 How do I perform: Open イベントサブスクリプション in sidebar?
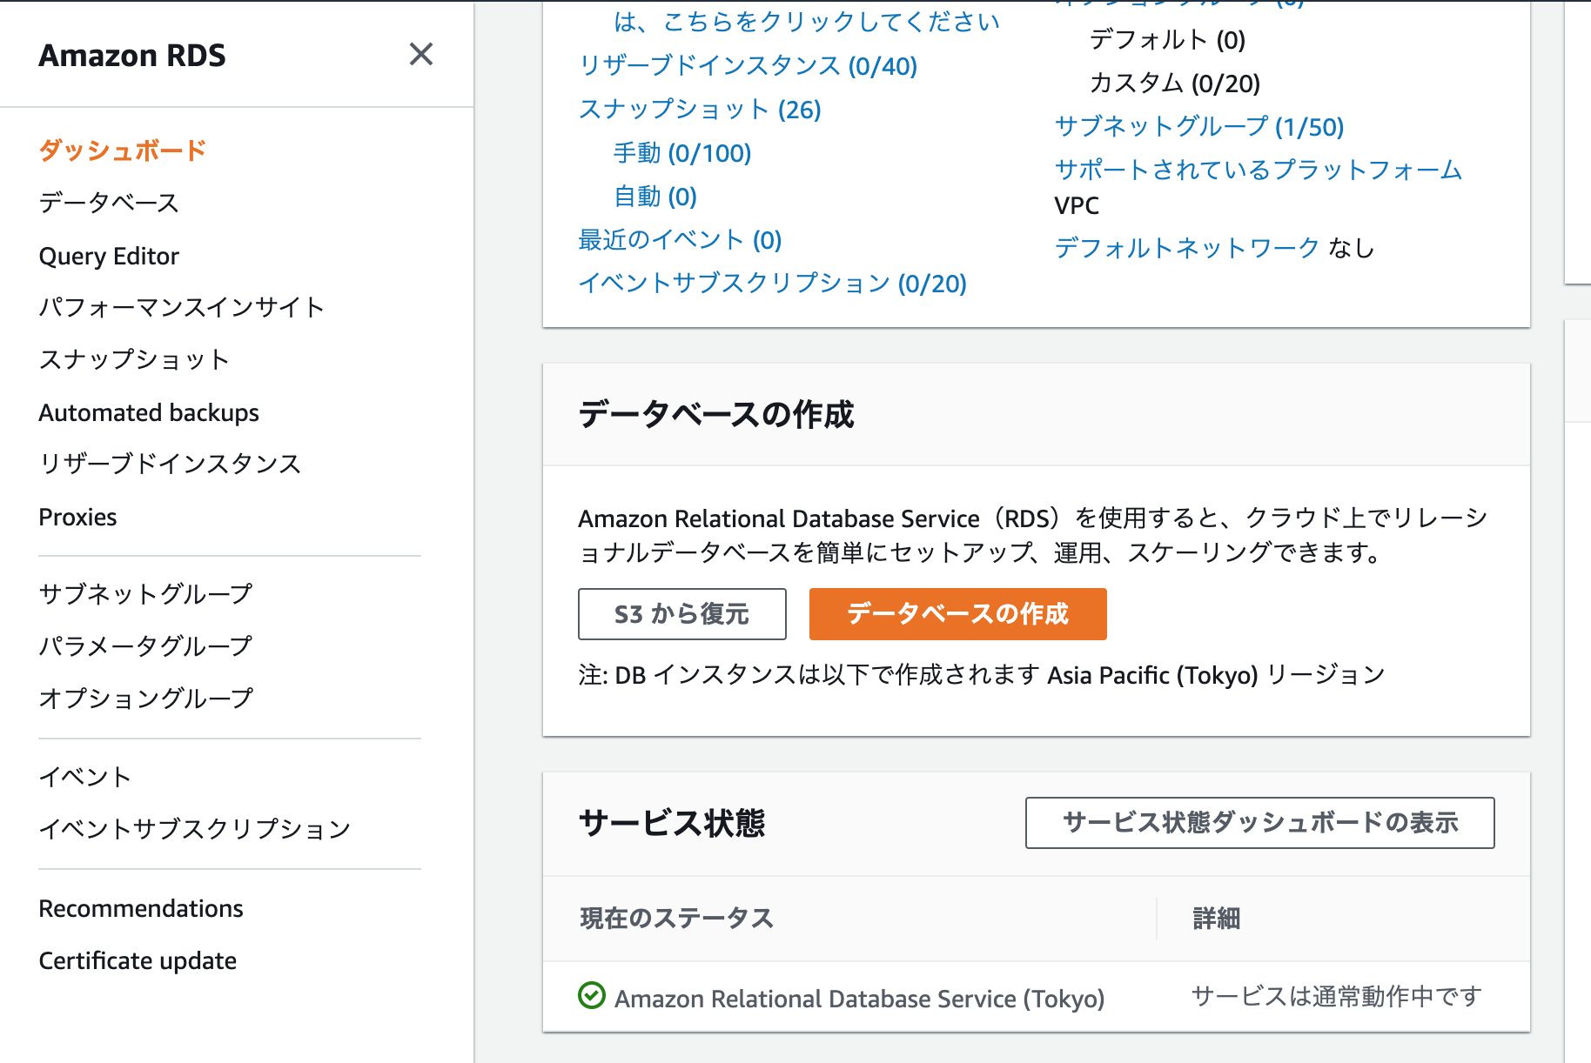[195, 829]
